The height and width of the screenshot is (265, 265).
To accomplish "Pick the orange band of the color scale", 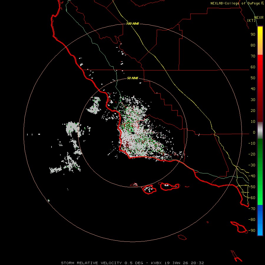I will [260, 50].
